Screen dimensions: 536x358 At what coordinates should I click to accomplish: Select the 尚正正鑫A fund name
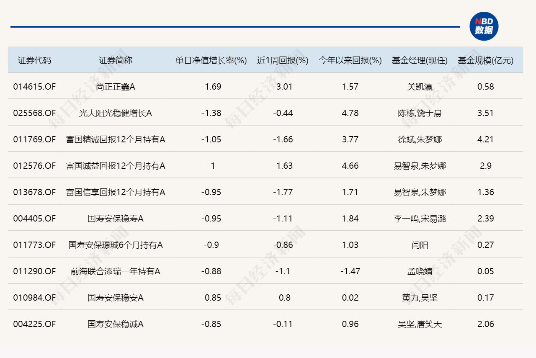point(116,87)
